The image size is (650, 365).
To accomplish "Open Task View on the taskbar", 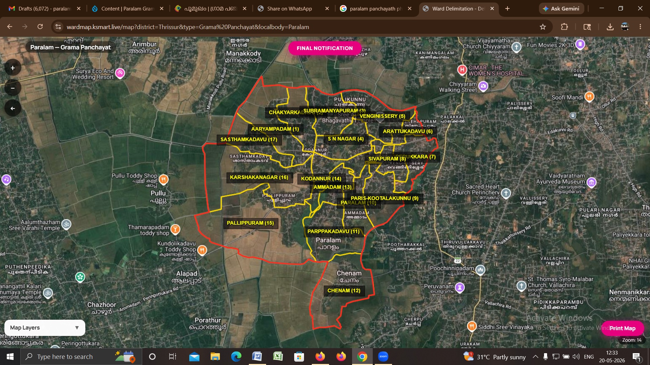I will (172, 357).
